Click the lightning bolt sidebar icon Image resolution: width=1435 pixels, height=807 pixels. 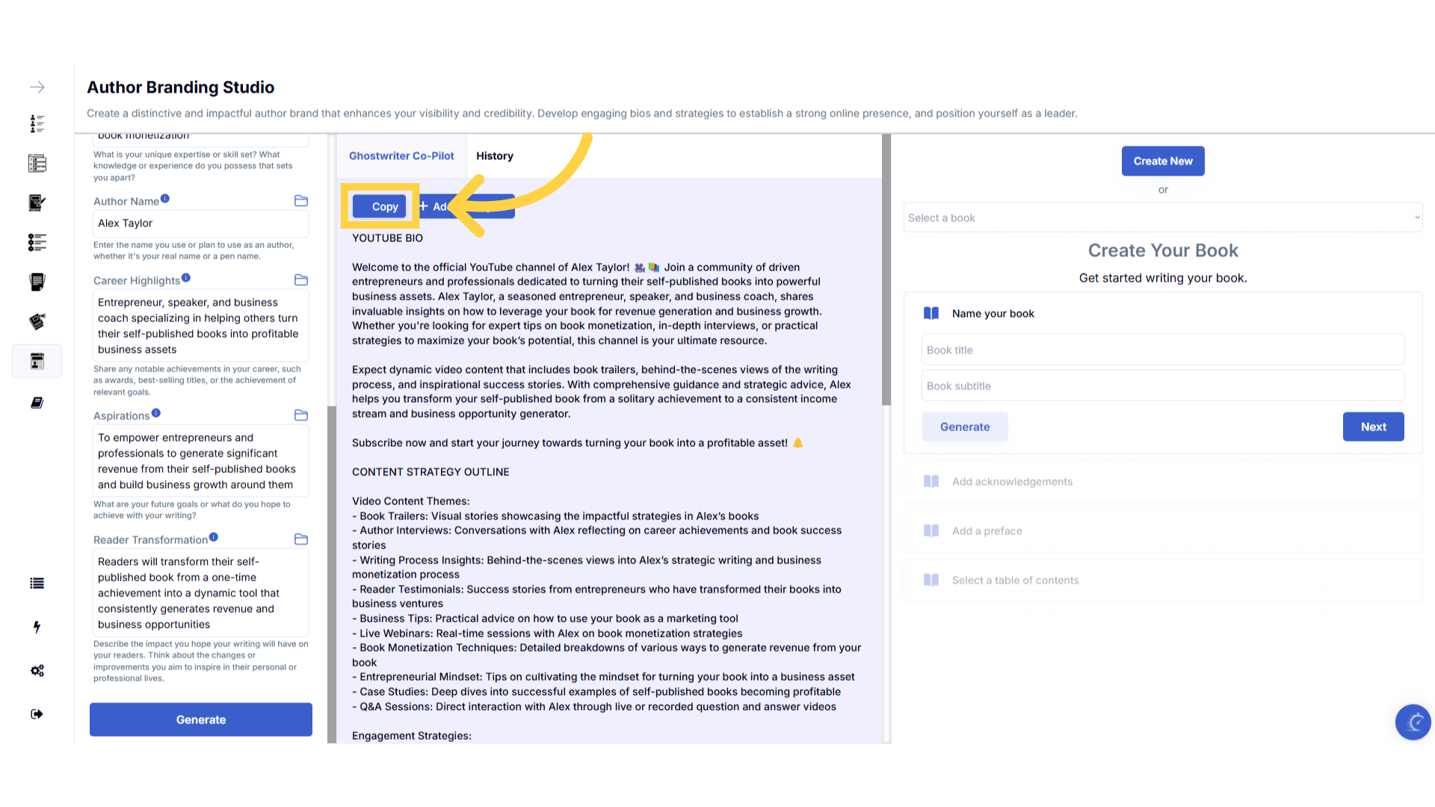(x=37, y=627)
